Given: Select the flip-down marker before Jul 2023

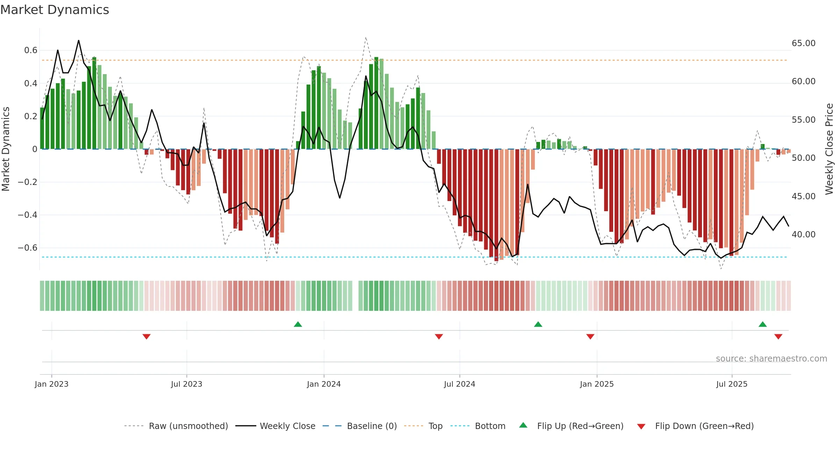Looking at the screenshot, I should click(x=146, y=336).
